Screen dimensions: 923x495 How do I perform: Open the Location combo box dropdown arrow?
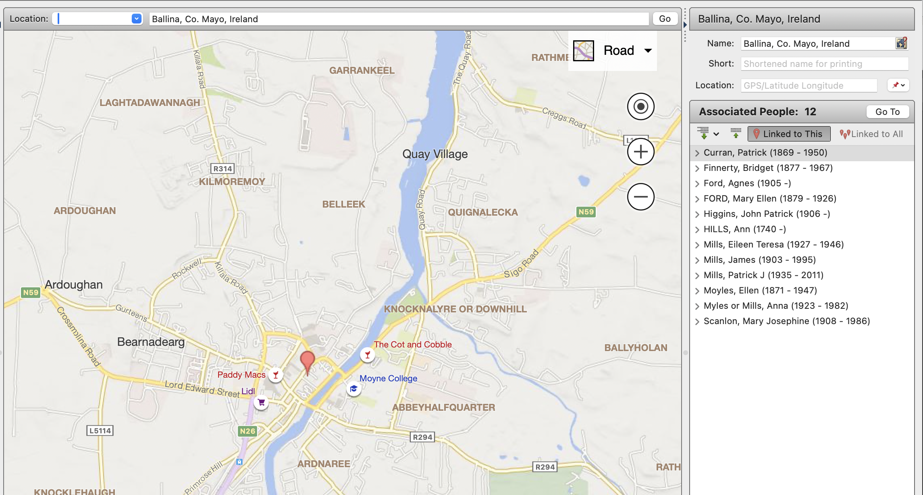click(x=137, y=19)
